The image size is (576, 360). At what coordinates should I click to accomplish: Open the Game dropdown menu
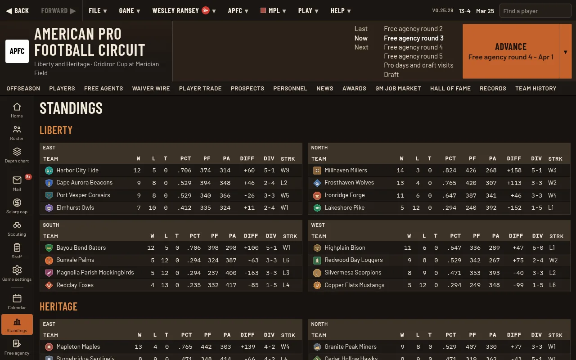click(x=130, y=11)
